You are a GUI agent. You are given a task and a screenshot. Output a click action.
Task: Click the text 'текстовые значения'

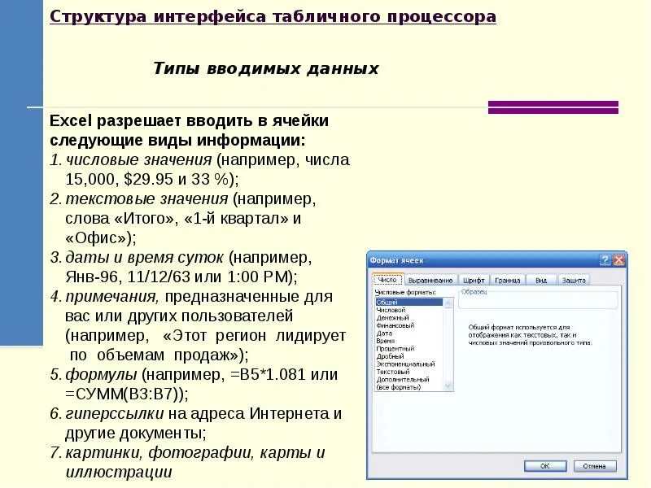point(146,198)
